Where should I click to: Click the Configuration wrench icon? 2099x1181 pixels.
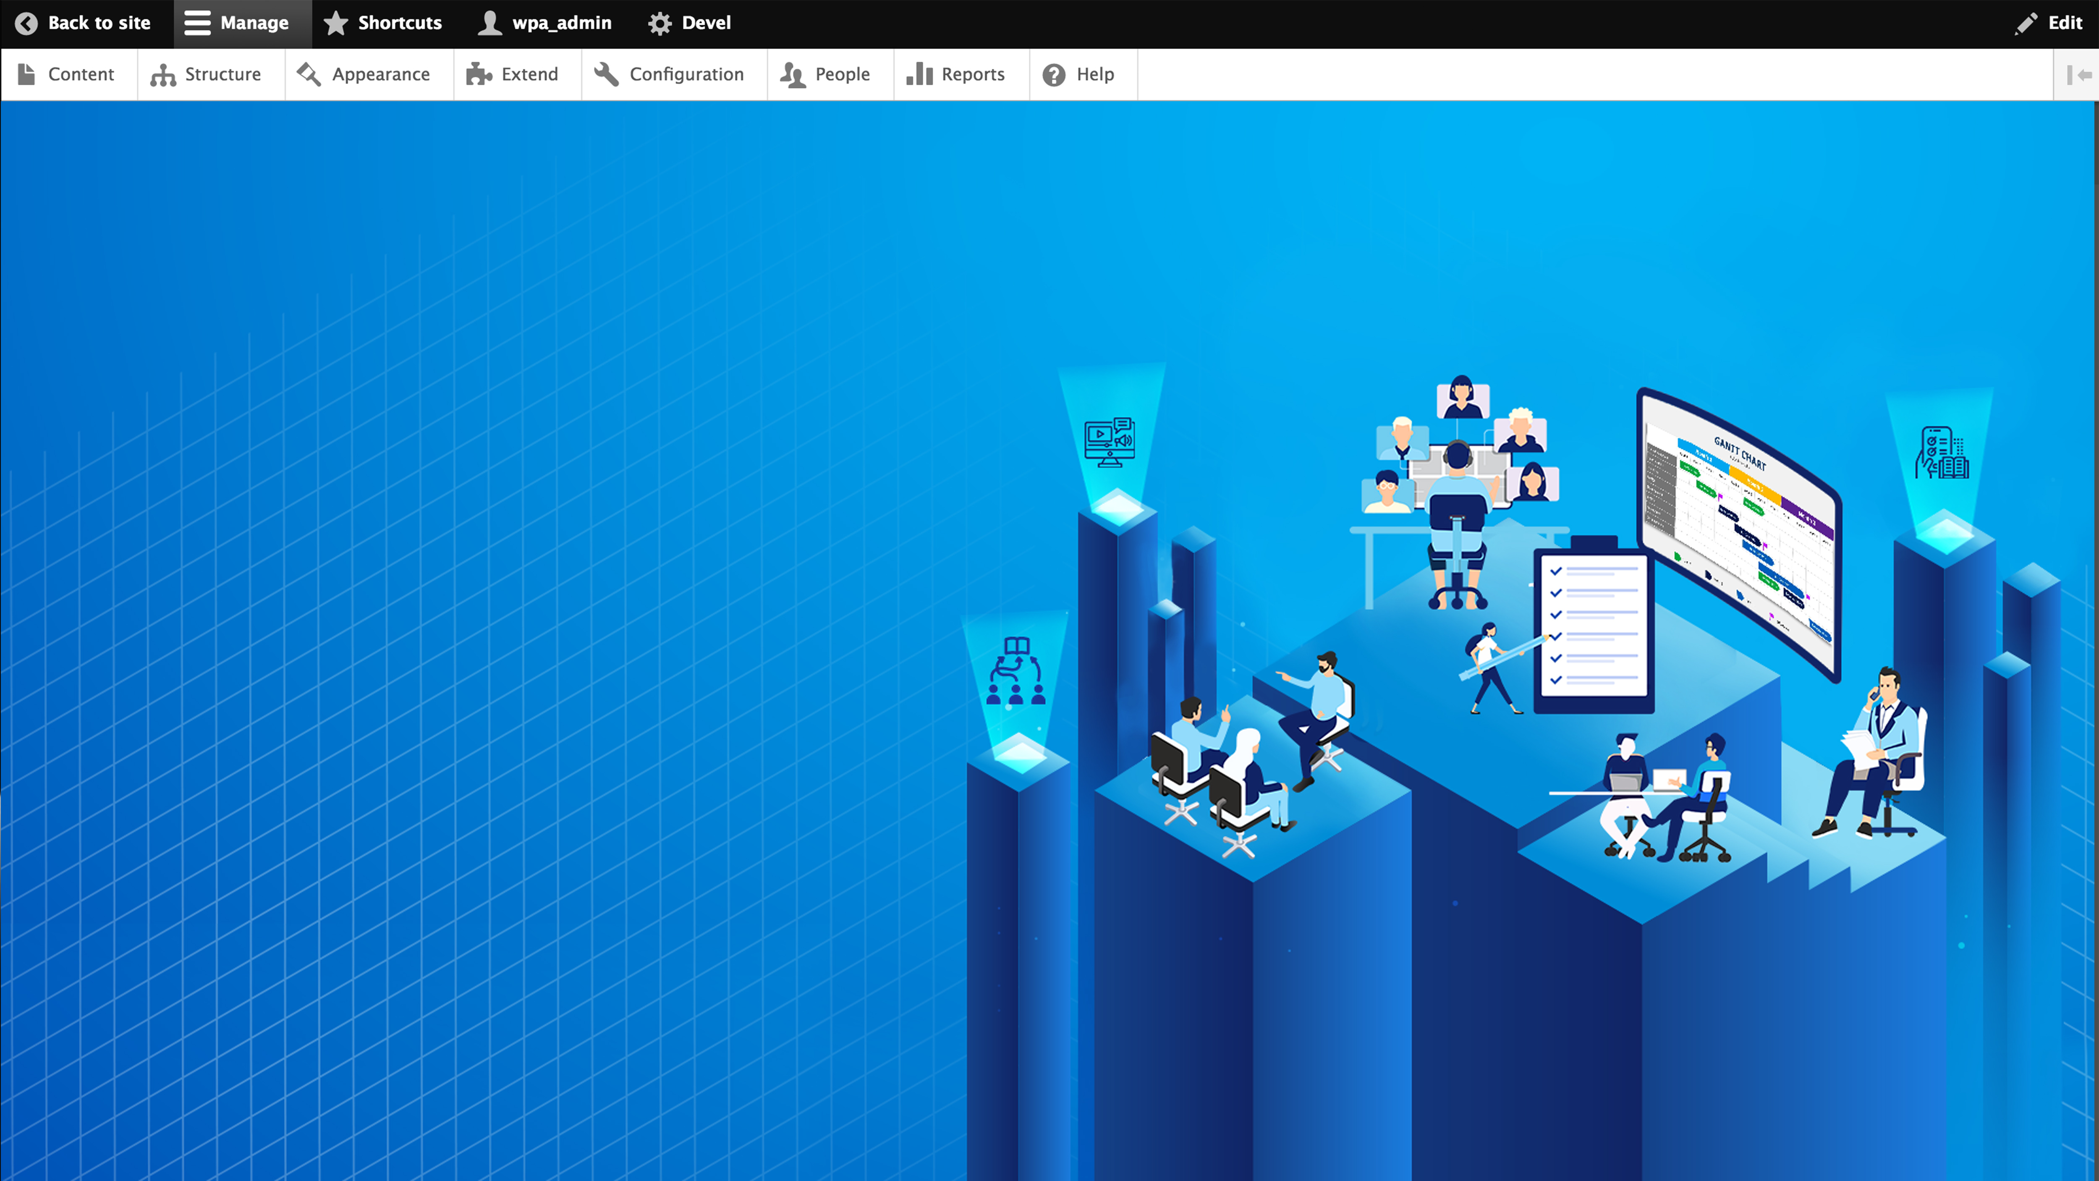click(606, 74)
